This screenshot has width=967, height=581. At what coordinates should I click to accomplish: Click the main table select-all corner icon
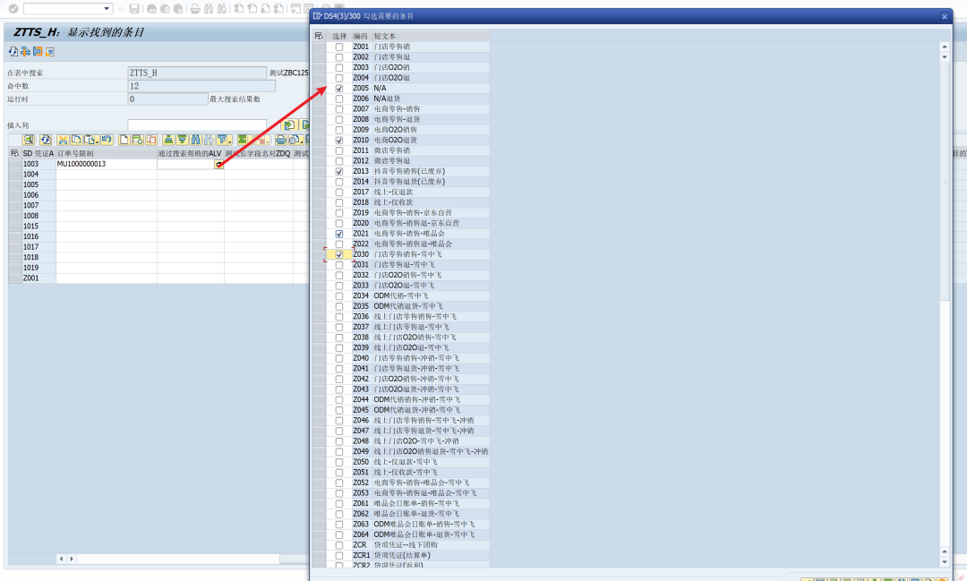[x=15, y=154]
